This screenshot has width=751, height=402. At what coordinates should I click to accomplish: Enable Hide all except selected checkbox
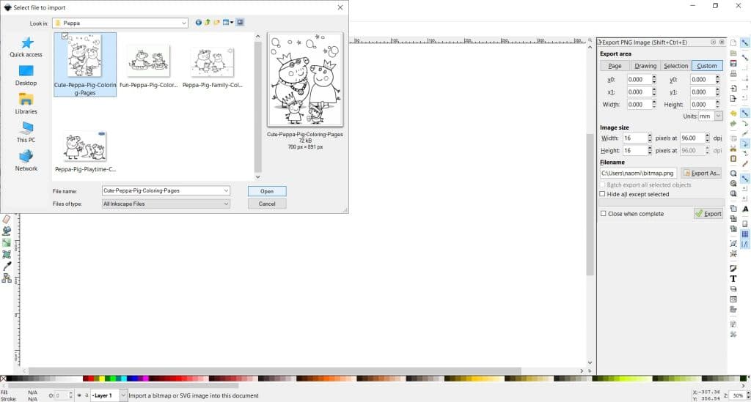click(603, 194)
